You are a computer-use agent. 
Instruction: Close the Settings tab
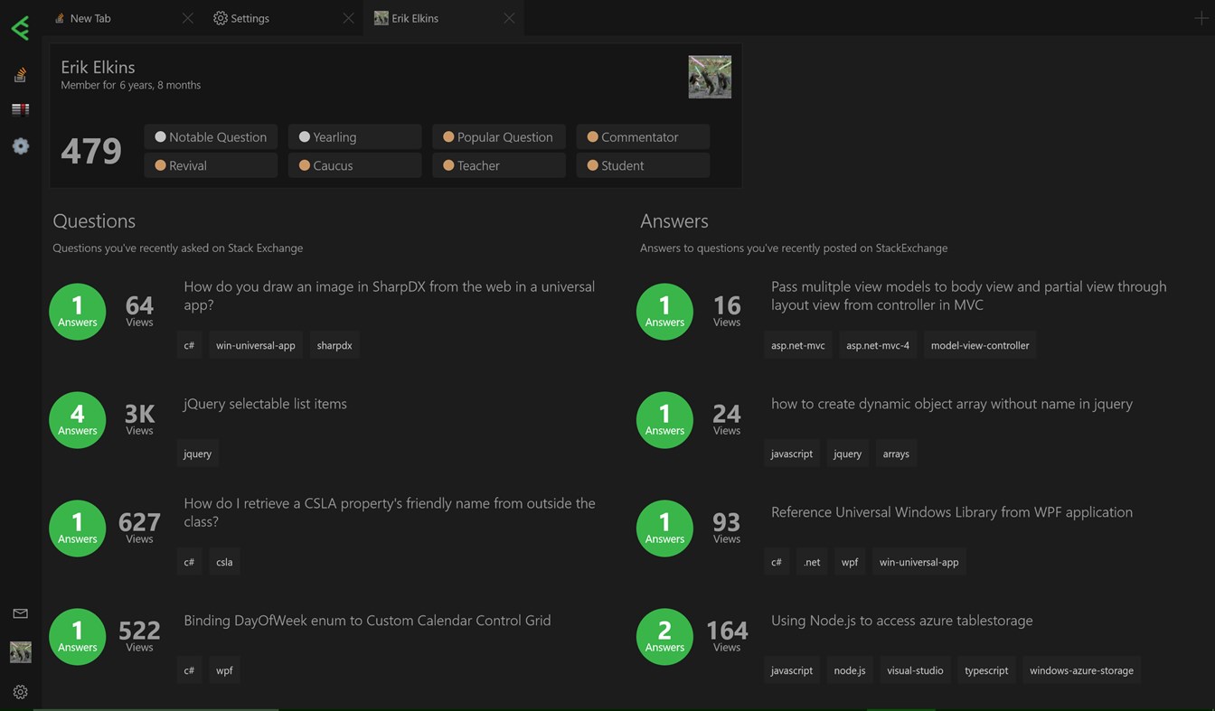[x=348, y=18]
